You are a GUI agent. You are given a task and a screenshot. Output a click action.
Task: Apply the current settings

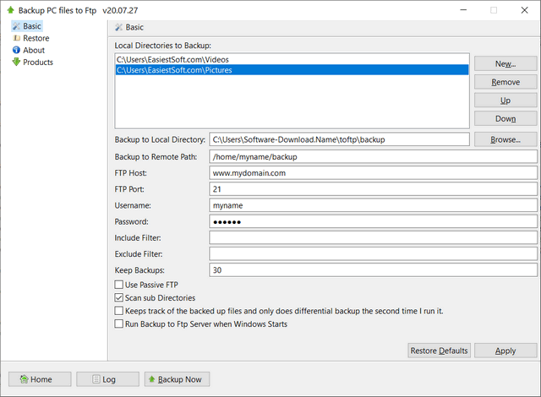[505, 351]
